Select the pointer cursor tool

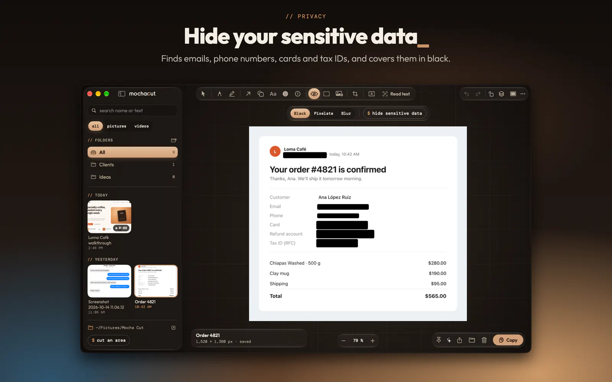203,94
